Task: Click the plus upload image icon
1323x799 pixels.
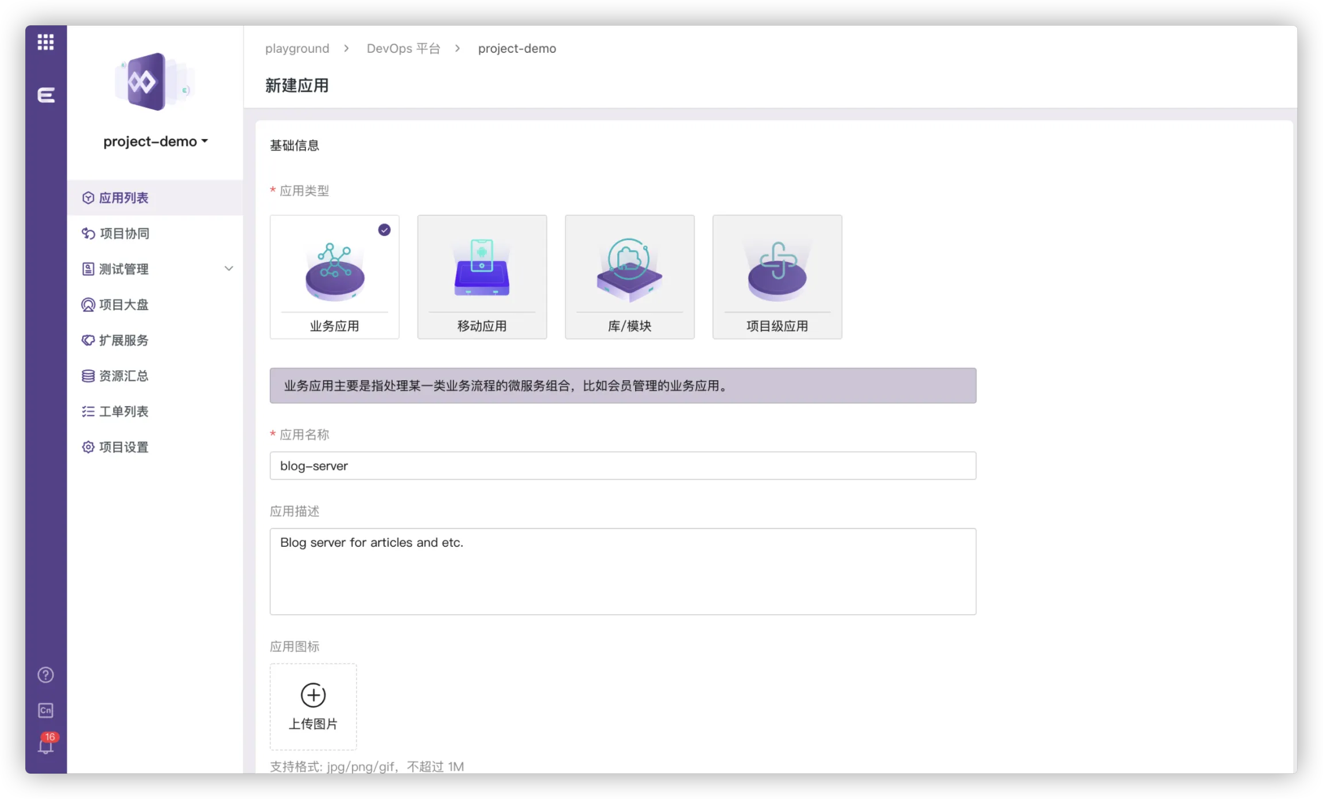Action: click(313, 696)
